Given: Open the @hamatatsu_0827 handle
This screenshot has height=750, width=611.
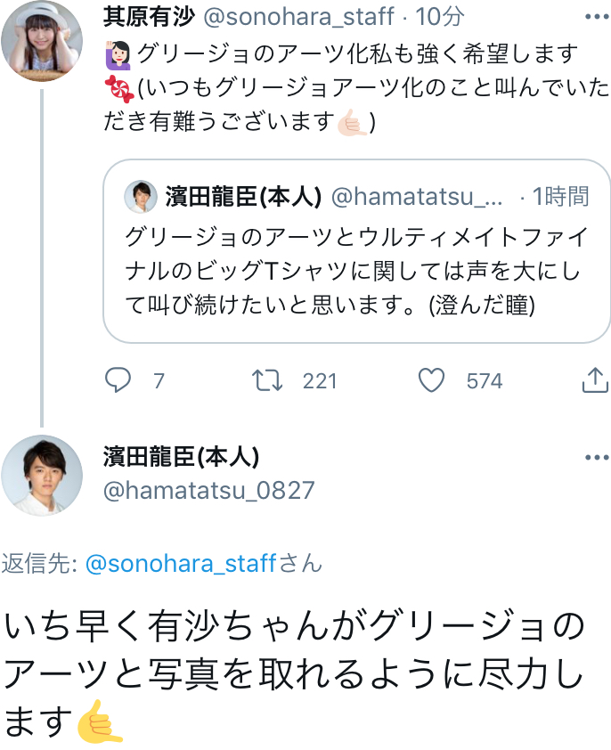Looking at the screenshot, I should 209,490.
